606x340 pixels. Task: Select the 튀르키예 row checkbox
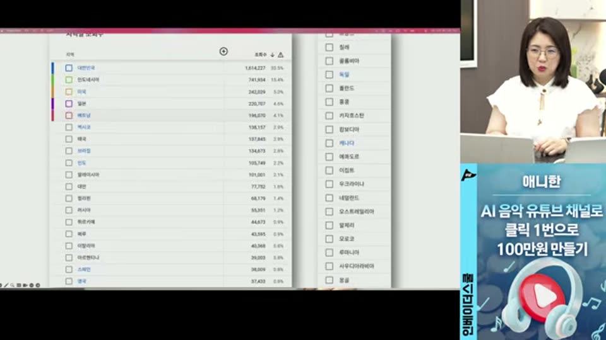tap(69, 222)
